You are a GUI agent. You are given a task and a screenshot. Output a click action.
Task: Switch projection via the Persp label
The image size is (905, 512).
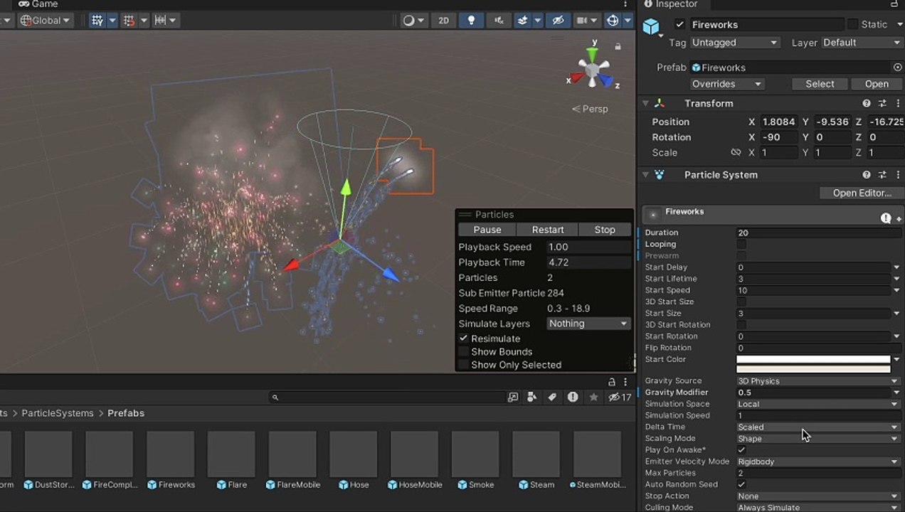[591, 109]
